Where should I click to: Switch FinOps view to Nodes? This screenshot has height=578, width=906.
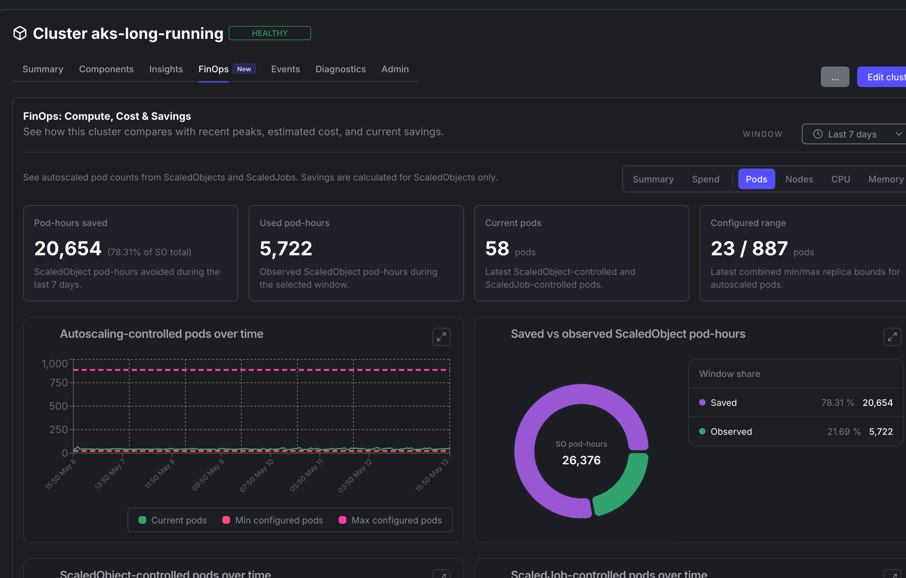(799, 179)
